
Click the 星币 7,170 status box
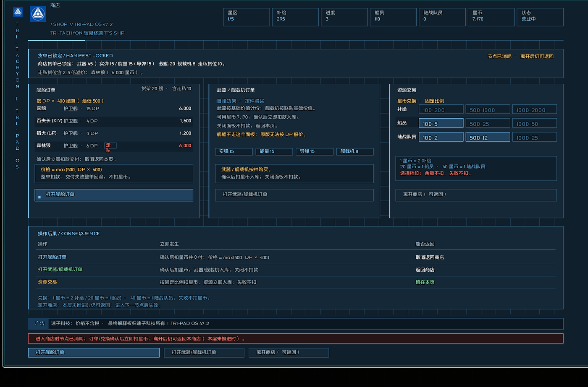click(491, 17)
